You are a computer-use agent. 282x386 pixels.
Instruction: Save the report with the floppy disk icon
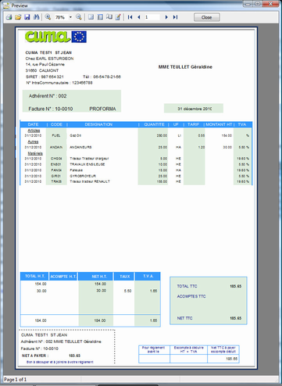[27, 17]
